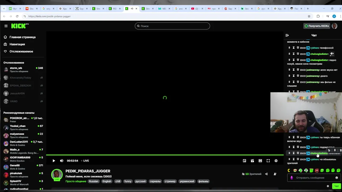Open Отслеживаемое in the sidebar

pyautogui.click(x=21, y=51)
